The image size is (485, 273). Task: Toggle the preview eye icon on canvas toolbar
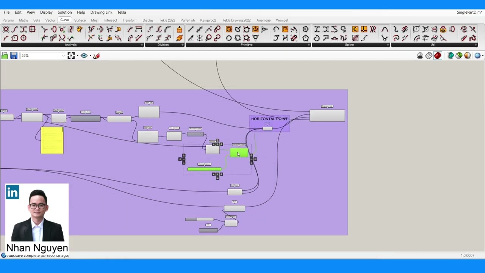pyautogui.click(x=84, y=56)
